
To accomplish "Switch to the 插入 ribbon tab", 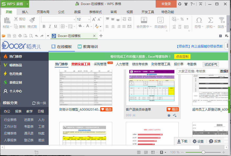I will 25,12.
